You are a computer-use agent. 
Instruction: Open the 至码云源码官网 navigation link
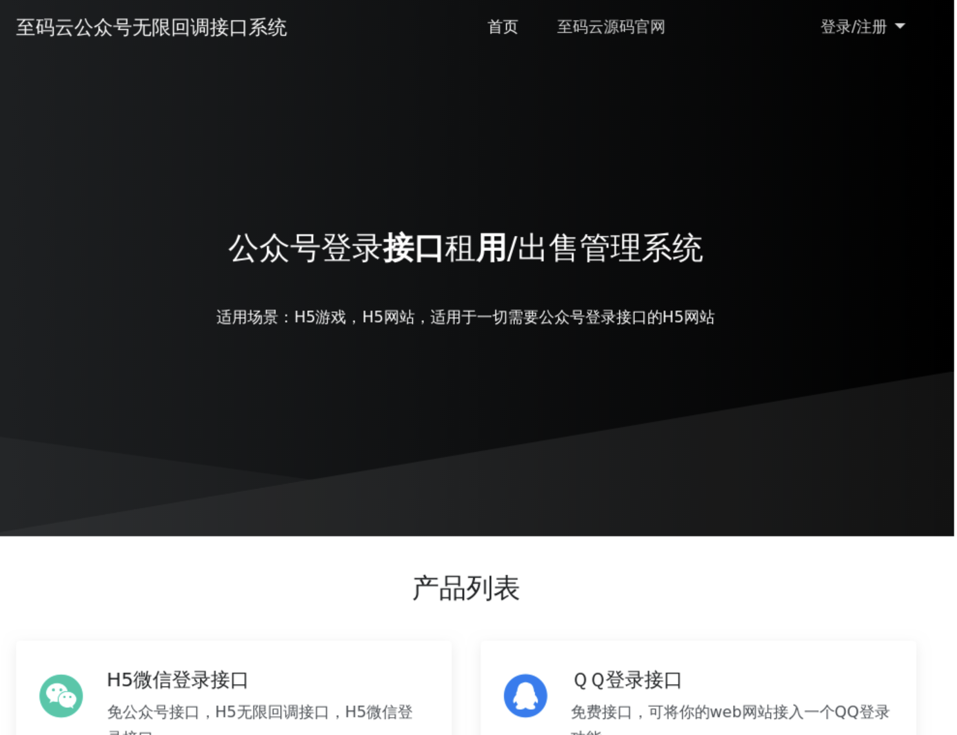(610, 26)
